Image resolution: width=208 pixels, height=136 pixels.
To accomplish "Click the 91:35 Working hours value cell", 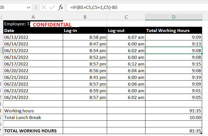I will [174, 111].
